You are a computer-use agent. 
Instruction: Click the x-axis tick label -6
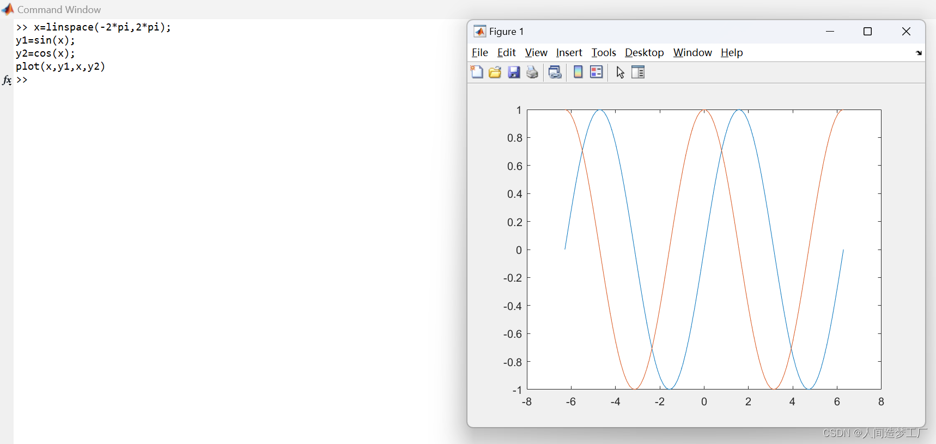571,402
